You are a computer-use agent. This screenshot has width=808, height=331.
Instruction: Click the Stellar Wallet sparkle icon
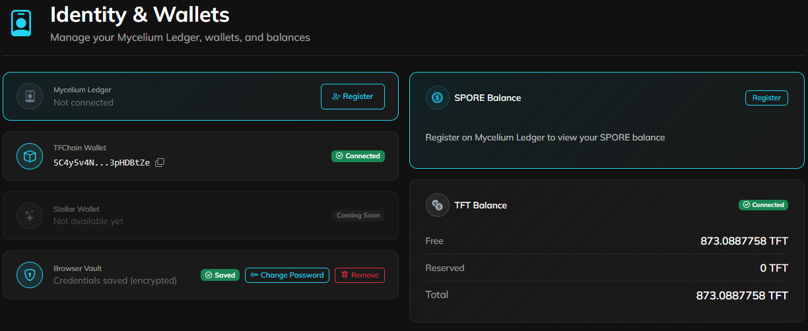point(30,216)
